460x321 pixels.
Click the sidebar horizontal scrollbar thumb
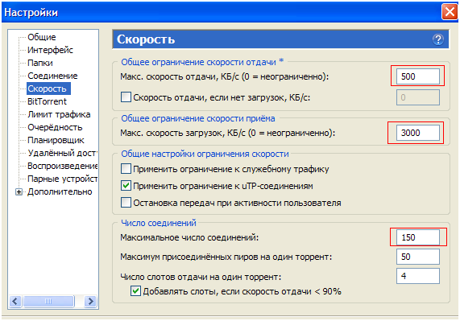tap(48, 301)
